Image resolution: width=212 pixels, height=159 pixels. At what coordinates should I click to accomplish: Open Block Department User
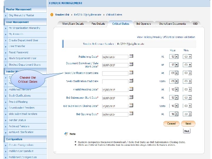[x=22, y=58]
